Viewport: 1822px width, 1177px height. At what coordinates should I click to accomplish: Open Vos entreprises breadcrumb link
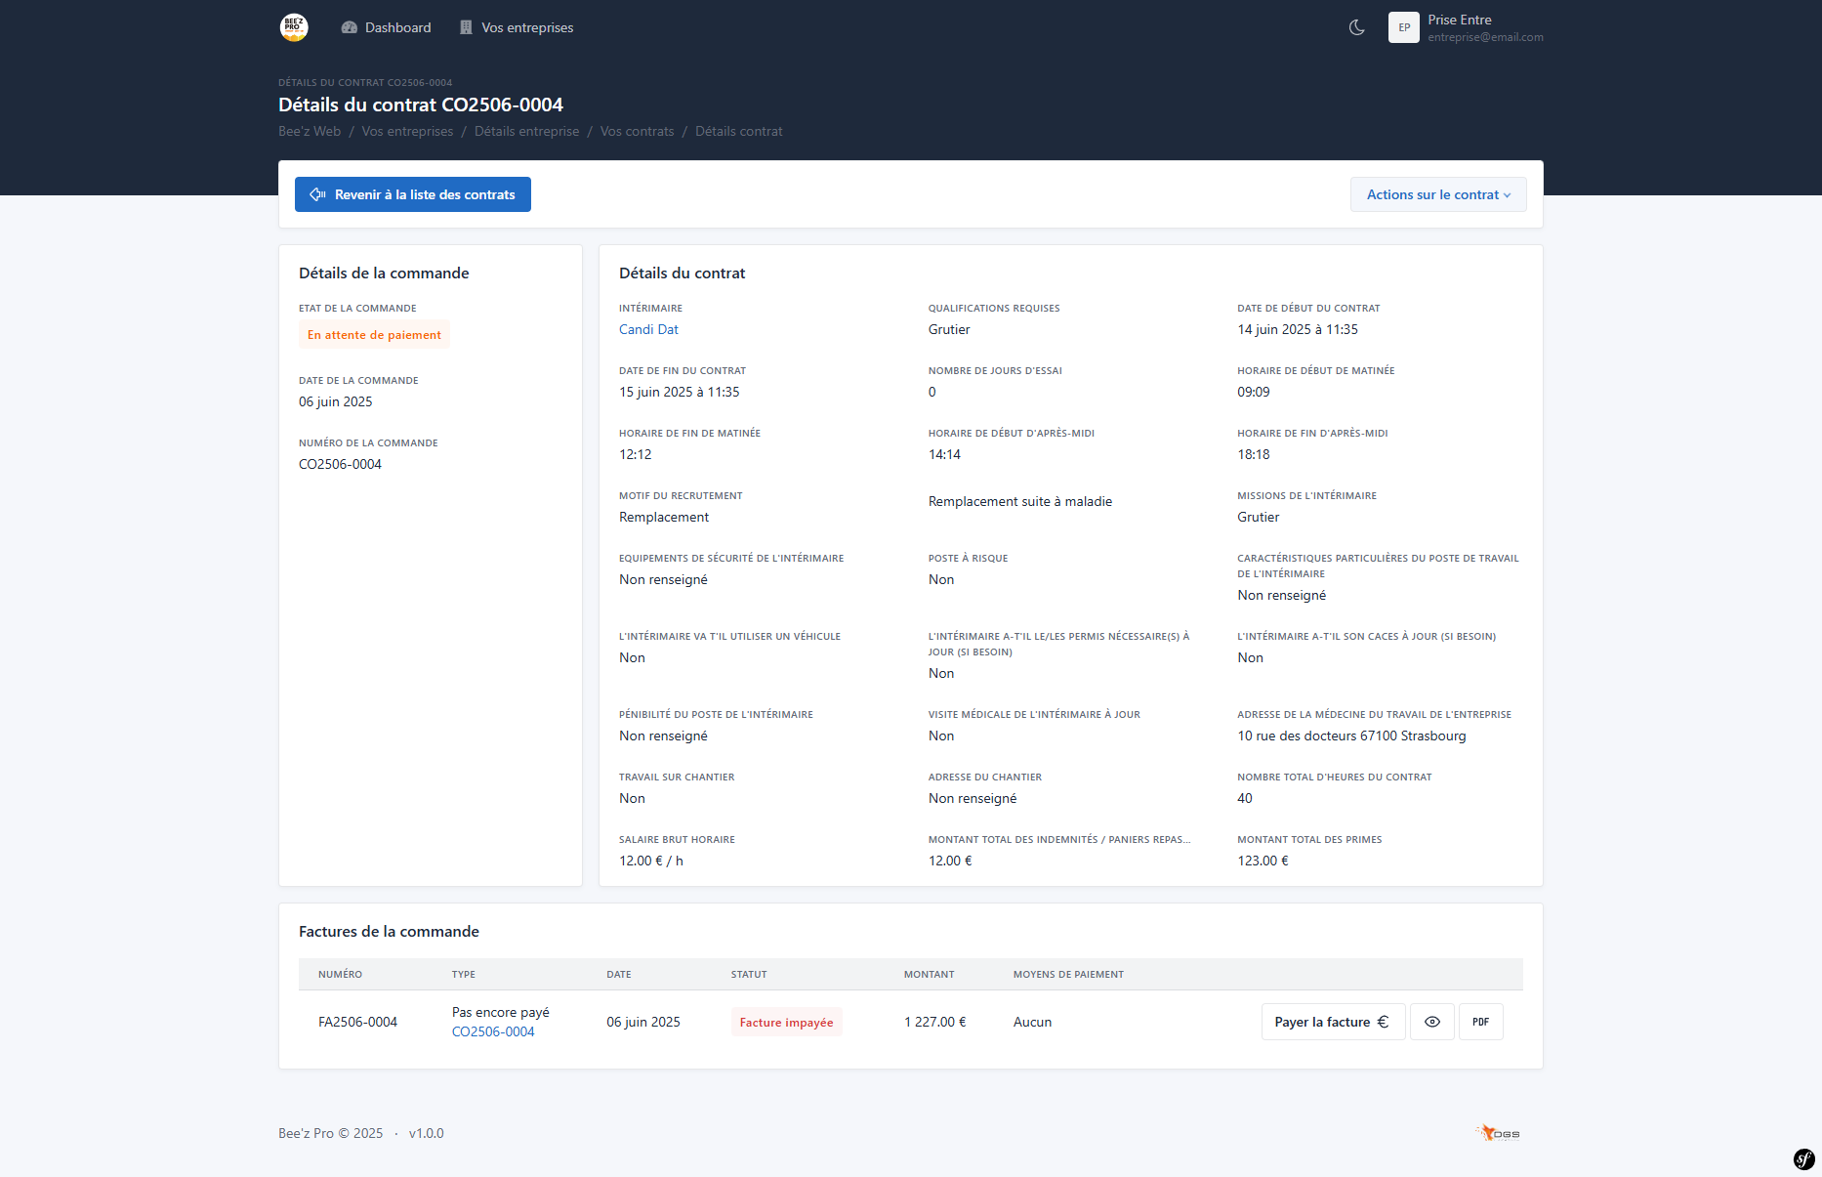(407, 131)
